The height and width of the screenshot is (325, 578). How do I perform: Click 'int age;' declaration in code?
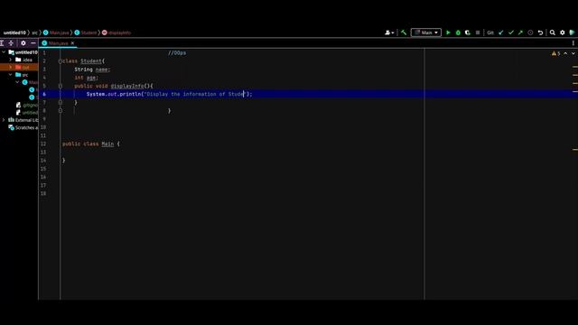[x=87, y=78]
